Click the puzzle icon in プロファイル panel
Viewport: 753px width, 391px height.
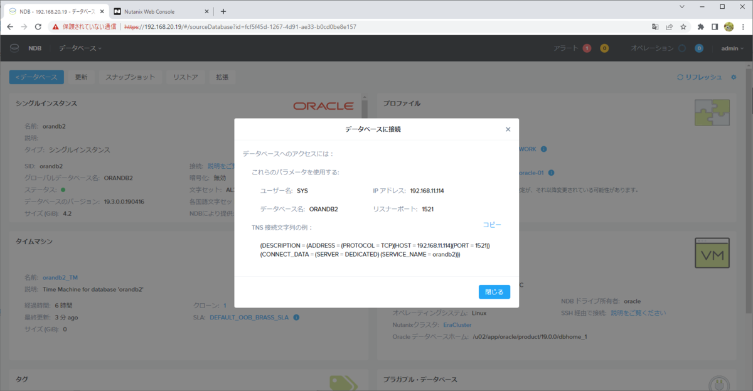712,112
